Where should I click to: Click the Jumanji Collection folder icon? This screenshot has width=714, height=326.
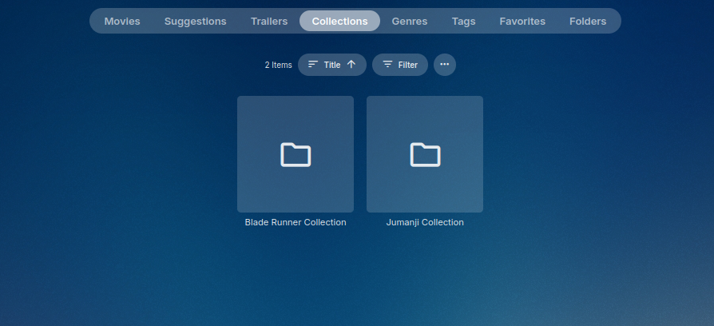(425, 154)
